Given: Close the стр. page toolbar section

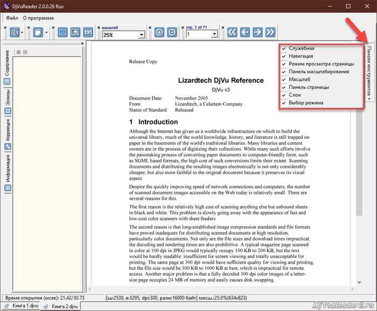Looking at the screenshot, I should coord(183,28).
